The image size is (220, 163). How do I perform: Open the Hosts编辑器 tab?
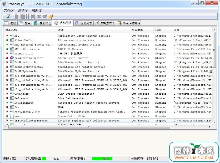pos(129,23)
